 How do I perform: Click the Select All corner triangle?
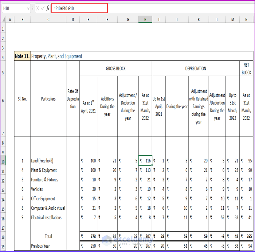click(x=3, y=19)
